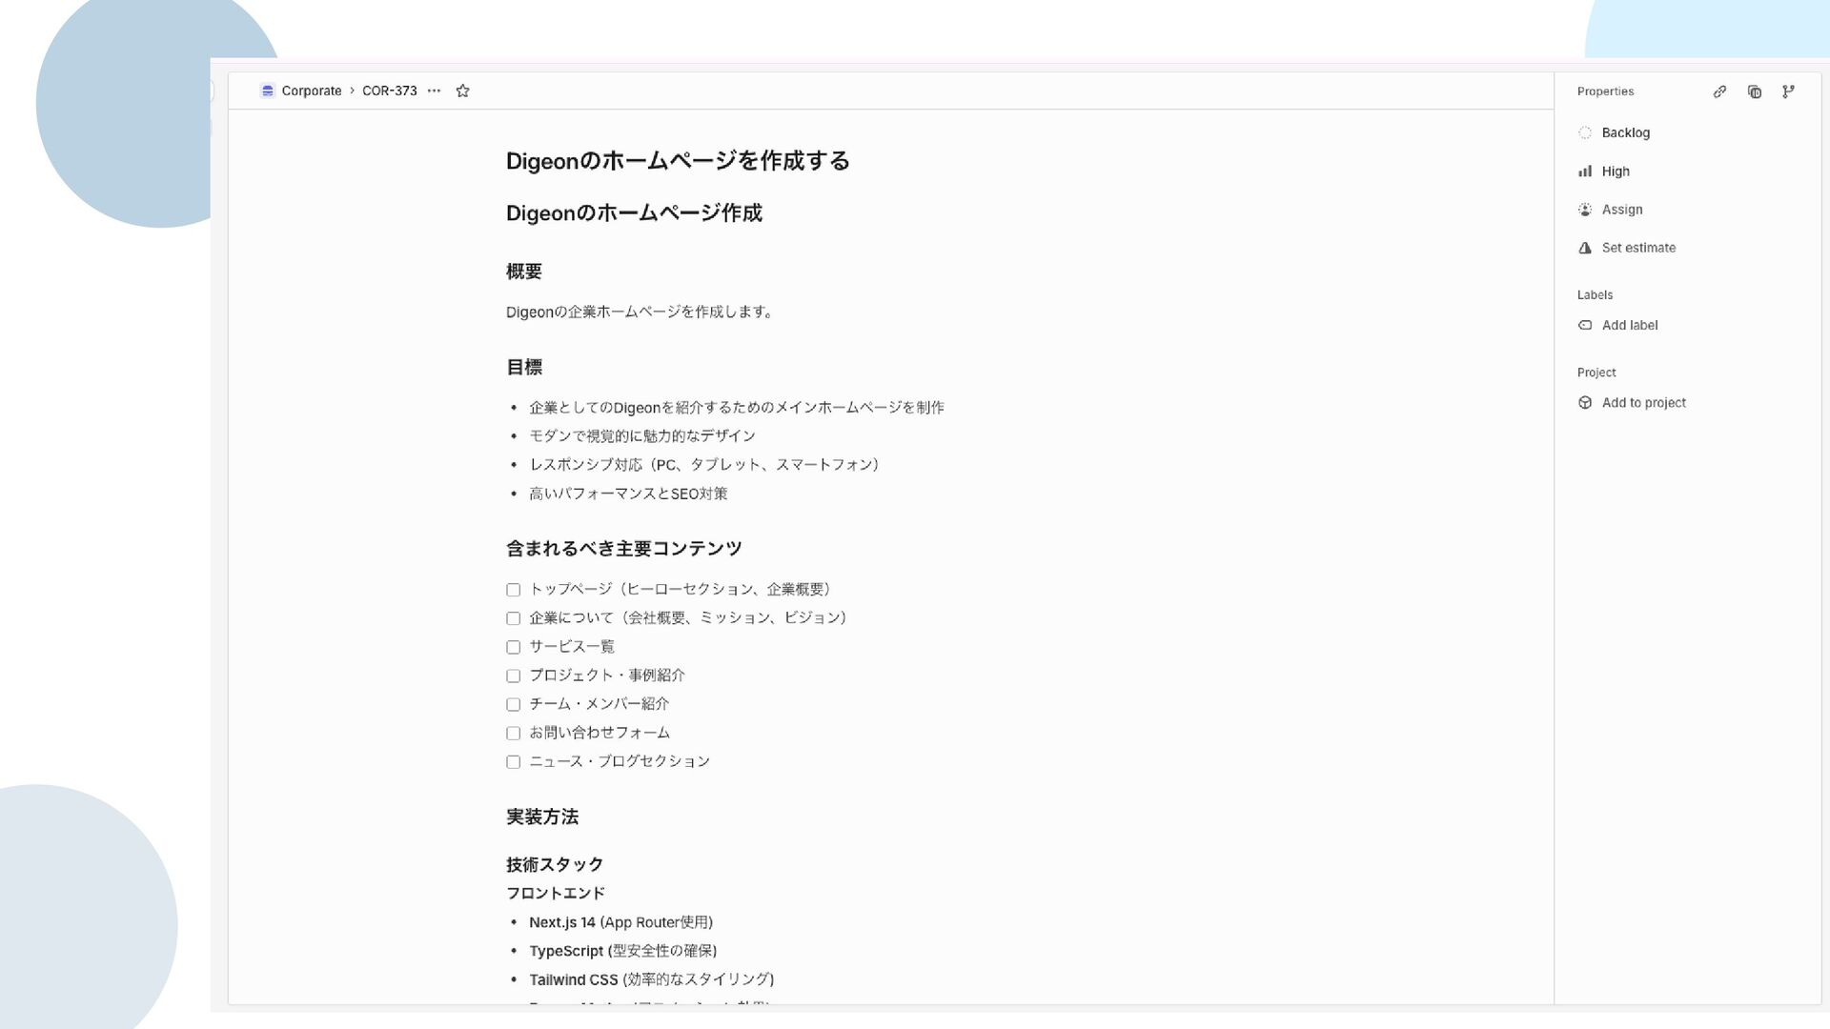Click the フロントエンド subheading
Viewport: 1830px width, 1029px height.
(x=555, y=893)
